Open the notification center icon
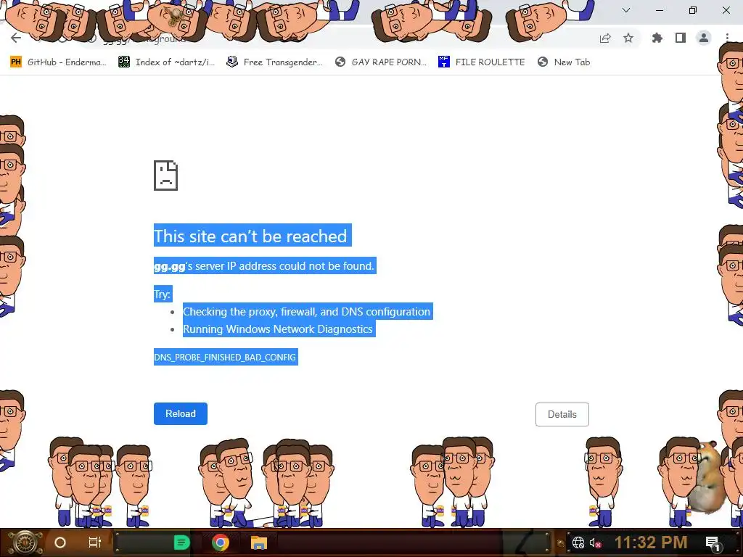Viewport: 743px width, 557px height. point(713,542)
